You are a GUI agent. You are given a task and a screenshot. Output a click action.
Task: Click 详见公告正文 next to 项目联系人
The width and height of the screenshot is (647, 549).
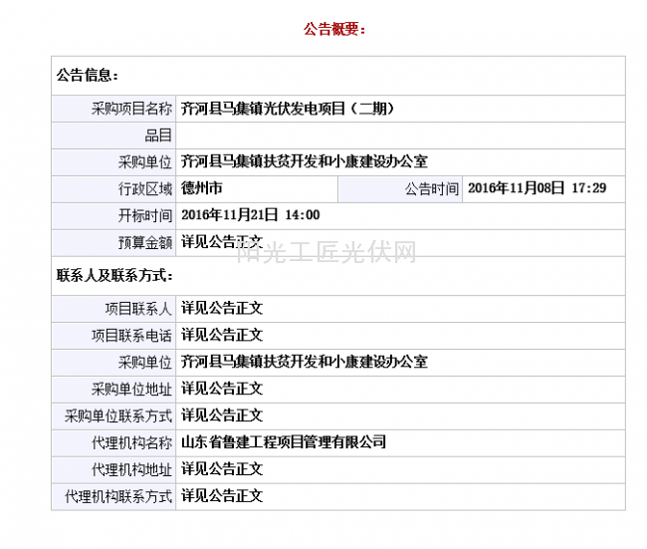[x=221, y=309]
